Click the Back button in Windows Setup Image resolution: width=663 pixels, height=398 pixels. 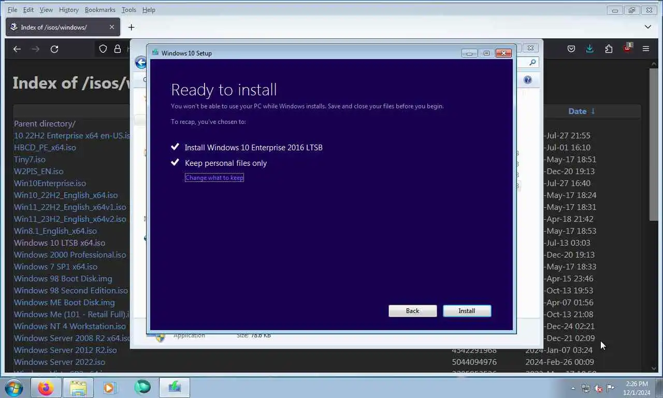pos(412,311)
